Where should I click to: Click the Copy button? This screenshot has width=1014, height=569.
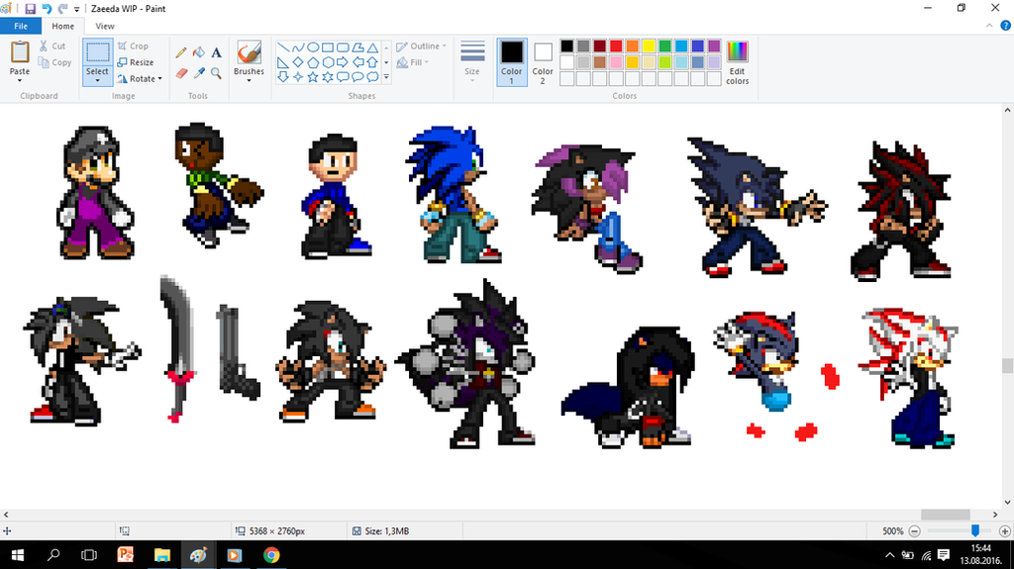click(x=55, y=62)
